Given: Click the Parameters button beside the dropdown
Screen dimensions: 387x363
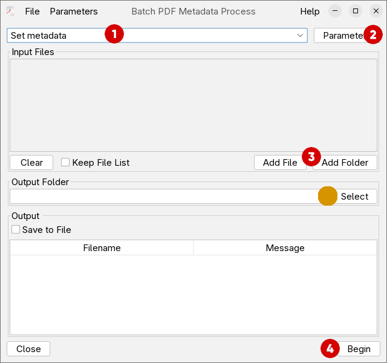Looking at the screenshot, I should 346,36.
